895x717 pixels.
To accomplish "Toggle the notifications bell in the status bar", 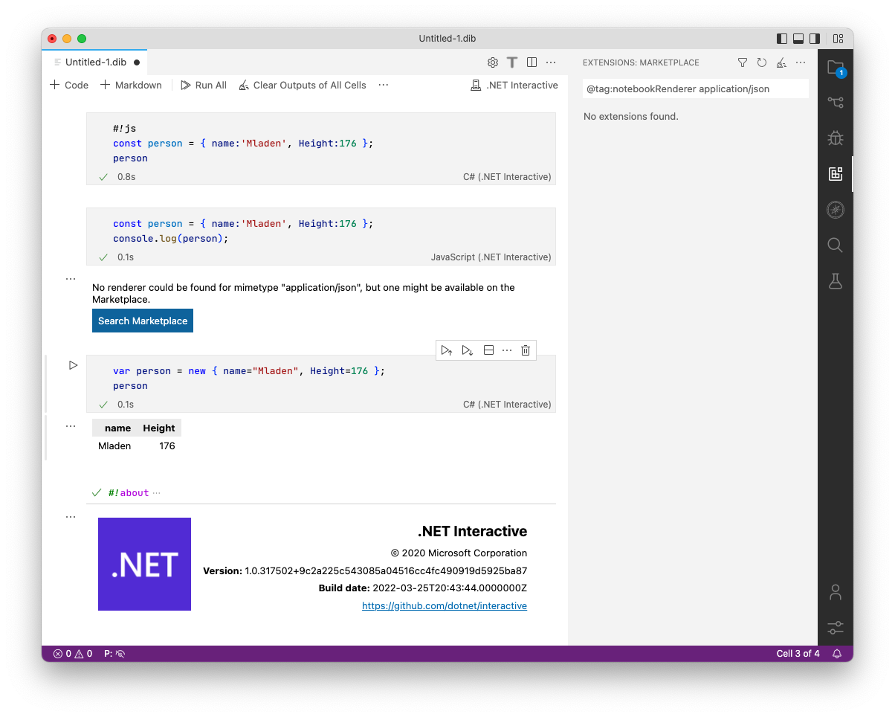I will [x=837, y=653].
